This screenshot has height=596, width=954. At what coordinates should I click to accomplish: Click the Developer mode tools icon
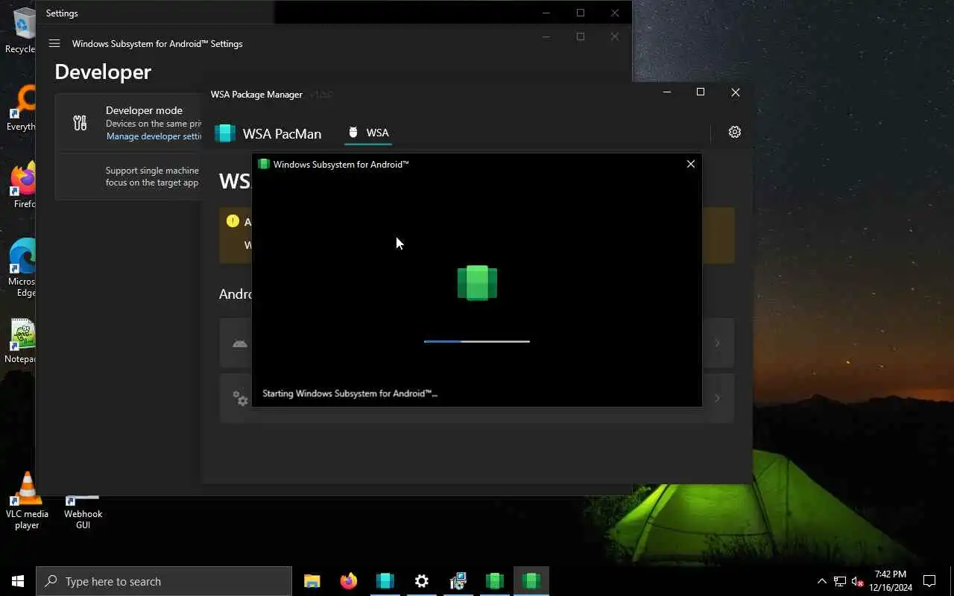click(x=80, y=123)
